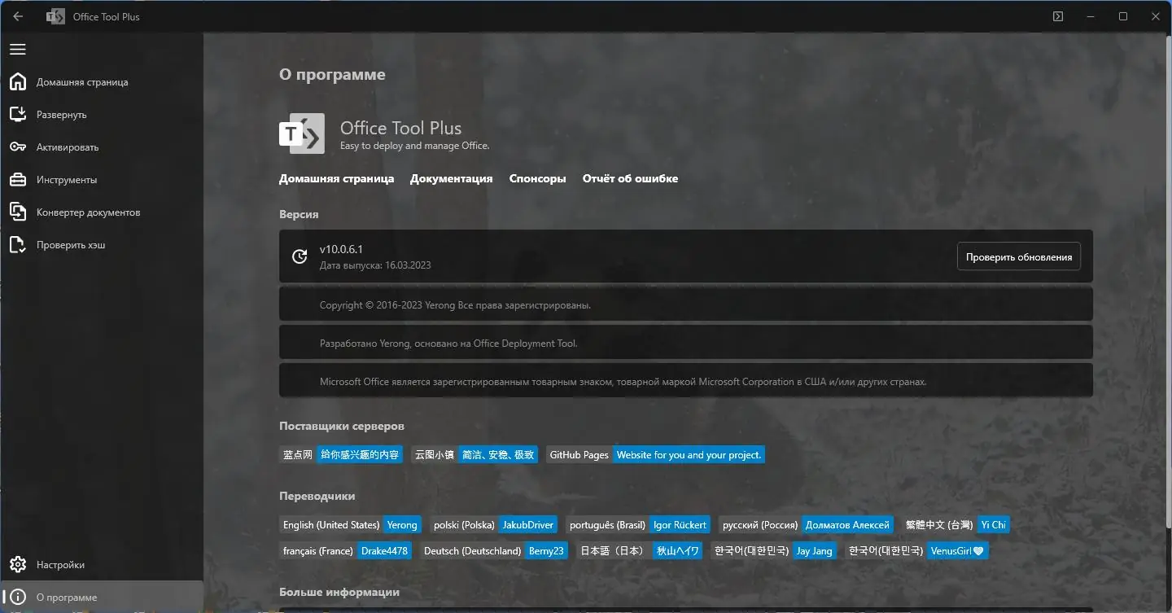The image size is (1172, 613).
Task: Click the Office Tool Plus logo on About page
Action: (302, 134)
